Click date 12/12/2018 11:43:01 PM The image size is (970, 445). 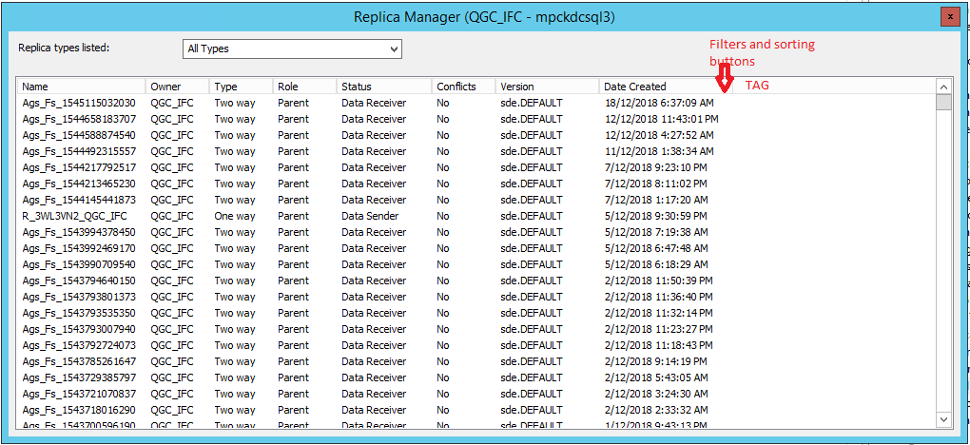coord(661,119)
